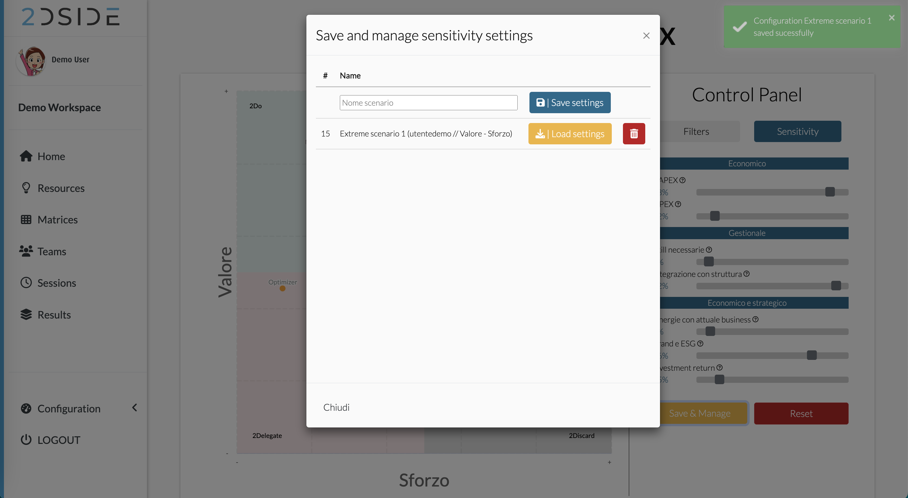The height and width of the screenshot is (498, 908).
Task: Go to Home in sidebar
Action: (51, 156)
